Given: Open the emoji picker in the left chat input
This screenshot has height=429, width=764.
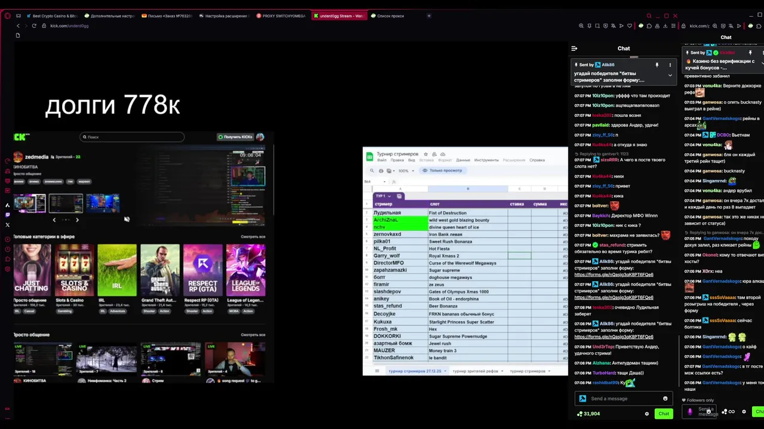Looking at the screenshot, I should [665, 399].
